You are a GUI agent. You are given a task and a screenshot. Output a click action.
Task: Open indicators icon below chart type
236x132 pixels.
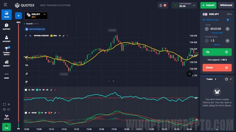coord(27,82)
